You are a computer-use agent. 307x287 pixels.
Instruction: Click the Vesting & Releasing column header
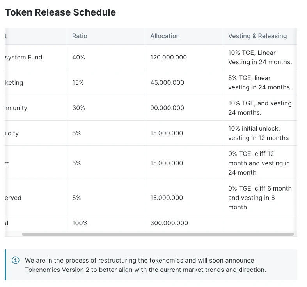(x=257, y=36)
